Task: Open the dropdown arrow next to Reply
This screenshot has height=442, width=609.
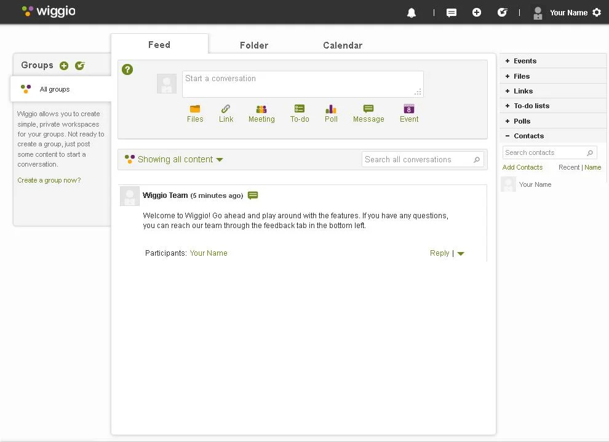Action: coord(461,254)
